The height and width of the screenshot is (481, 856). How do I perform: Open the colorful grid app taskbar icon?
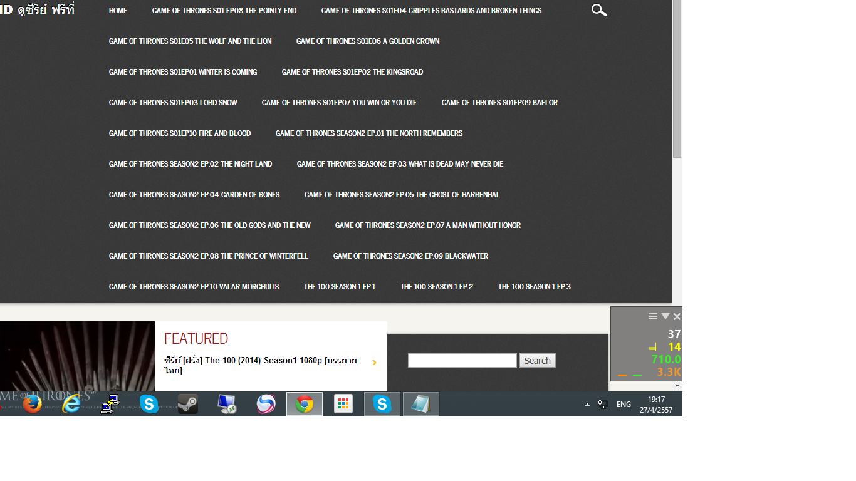point(343,404)
